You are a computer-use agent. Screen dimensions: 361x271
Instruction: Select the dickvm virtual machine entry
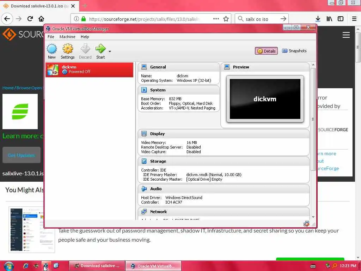[89, 70]
